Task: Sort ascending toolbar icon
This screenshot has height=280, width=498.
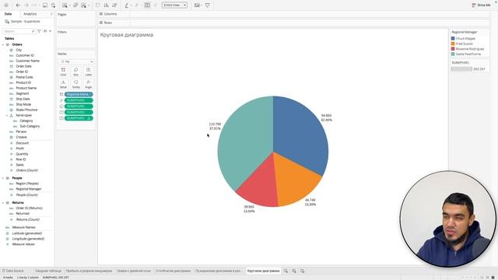Action: coord(106,5)
